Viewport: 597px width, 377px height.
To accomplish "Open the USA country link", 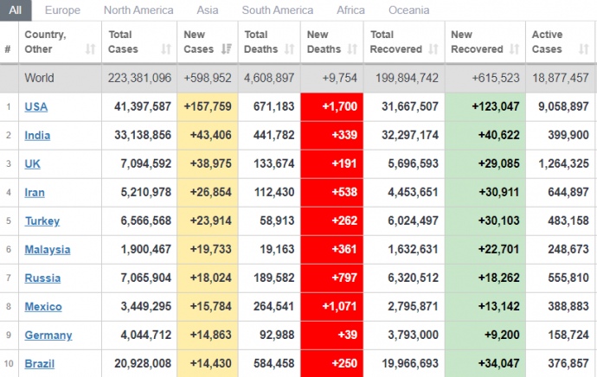I will point(36,107).
